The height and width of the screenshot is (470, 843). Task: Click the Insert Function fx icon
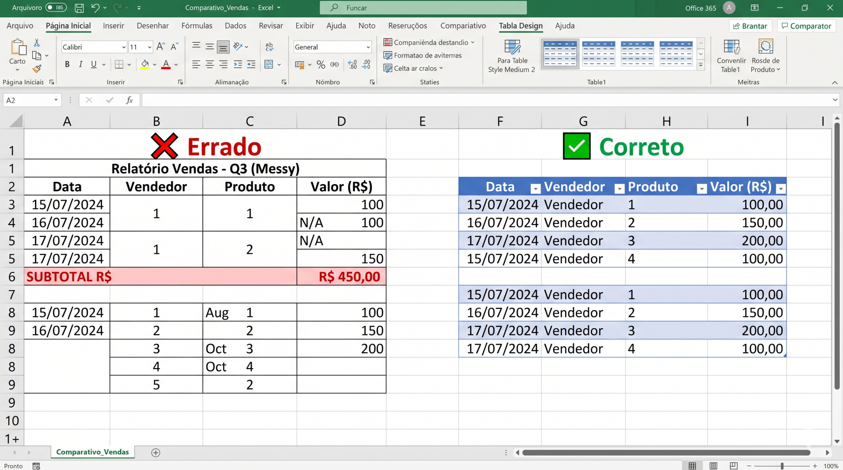[129, 100]
